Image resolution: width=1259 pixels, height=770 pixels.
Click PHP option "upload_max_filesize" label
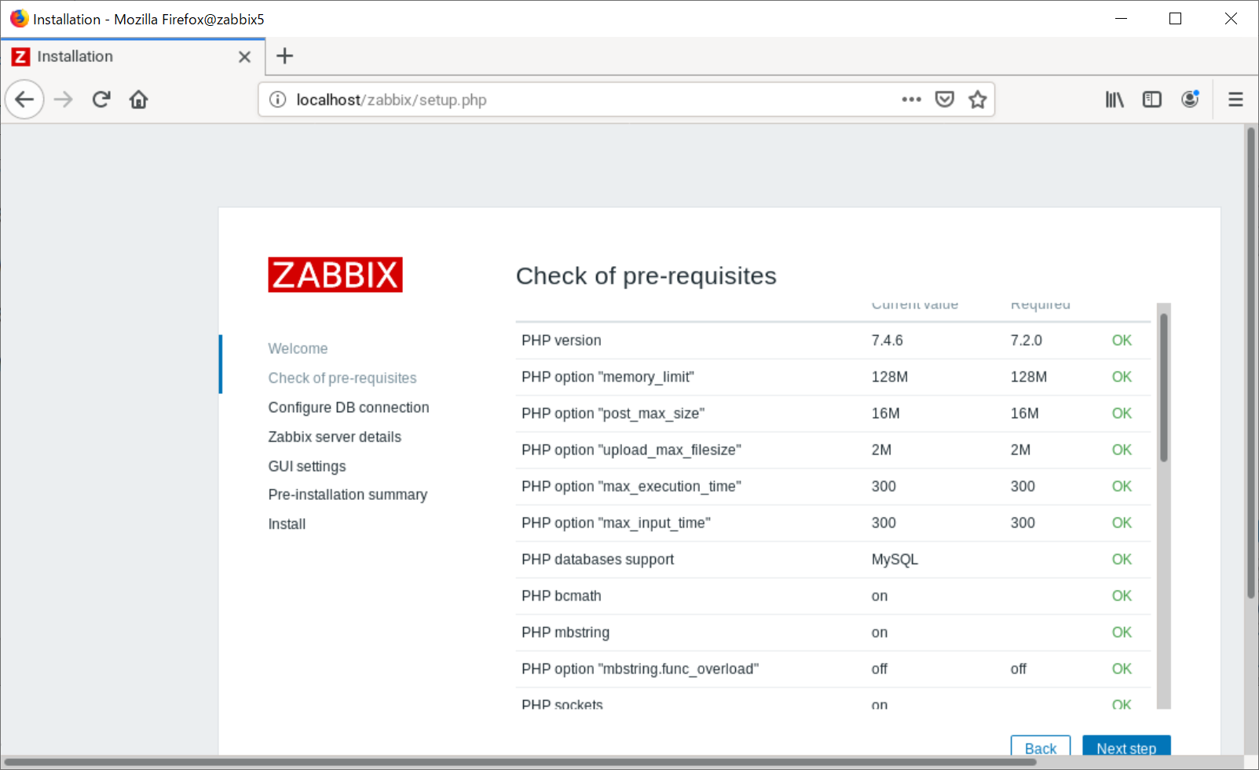(x=631, y=451)
